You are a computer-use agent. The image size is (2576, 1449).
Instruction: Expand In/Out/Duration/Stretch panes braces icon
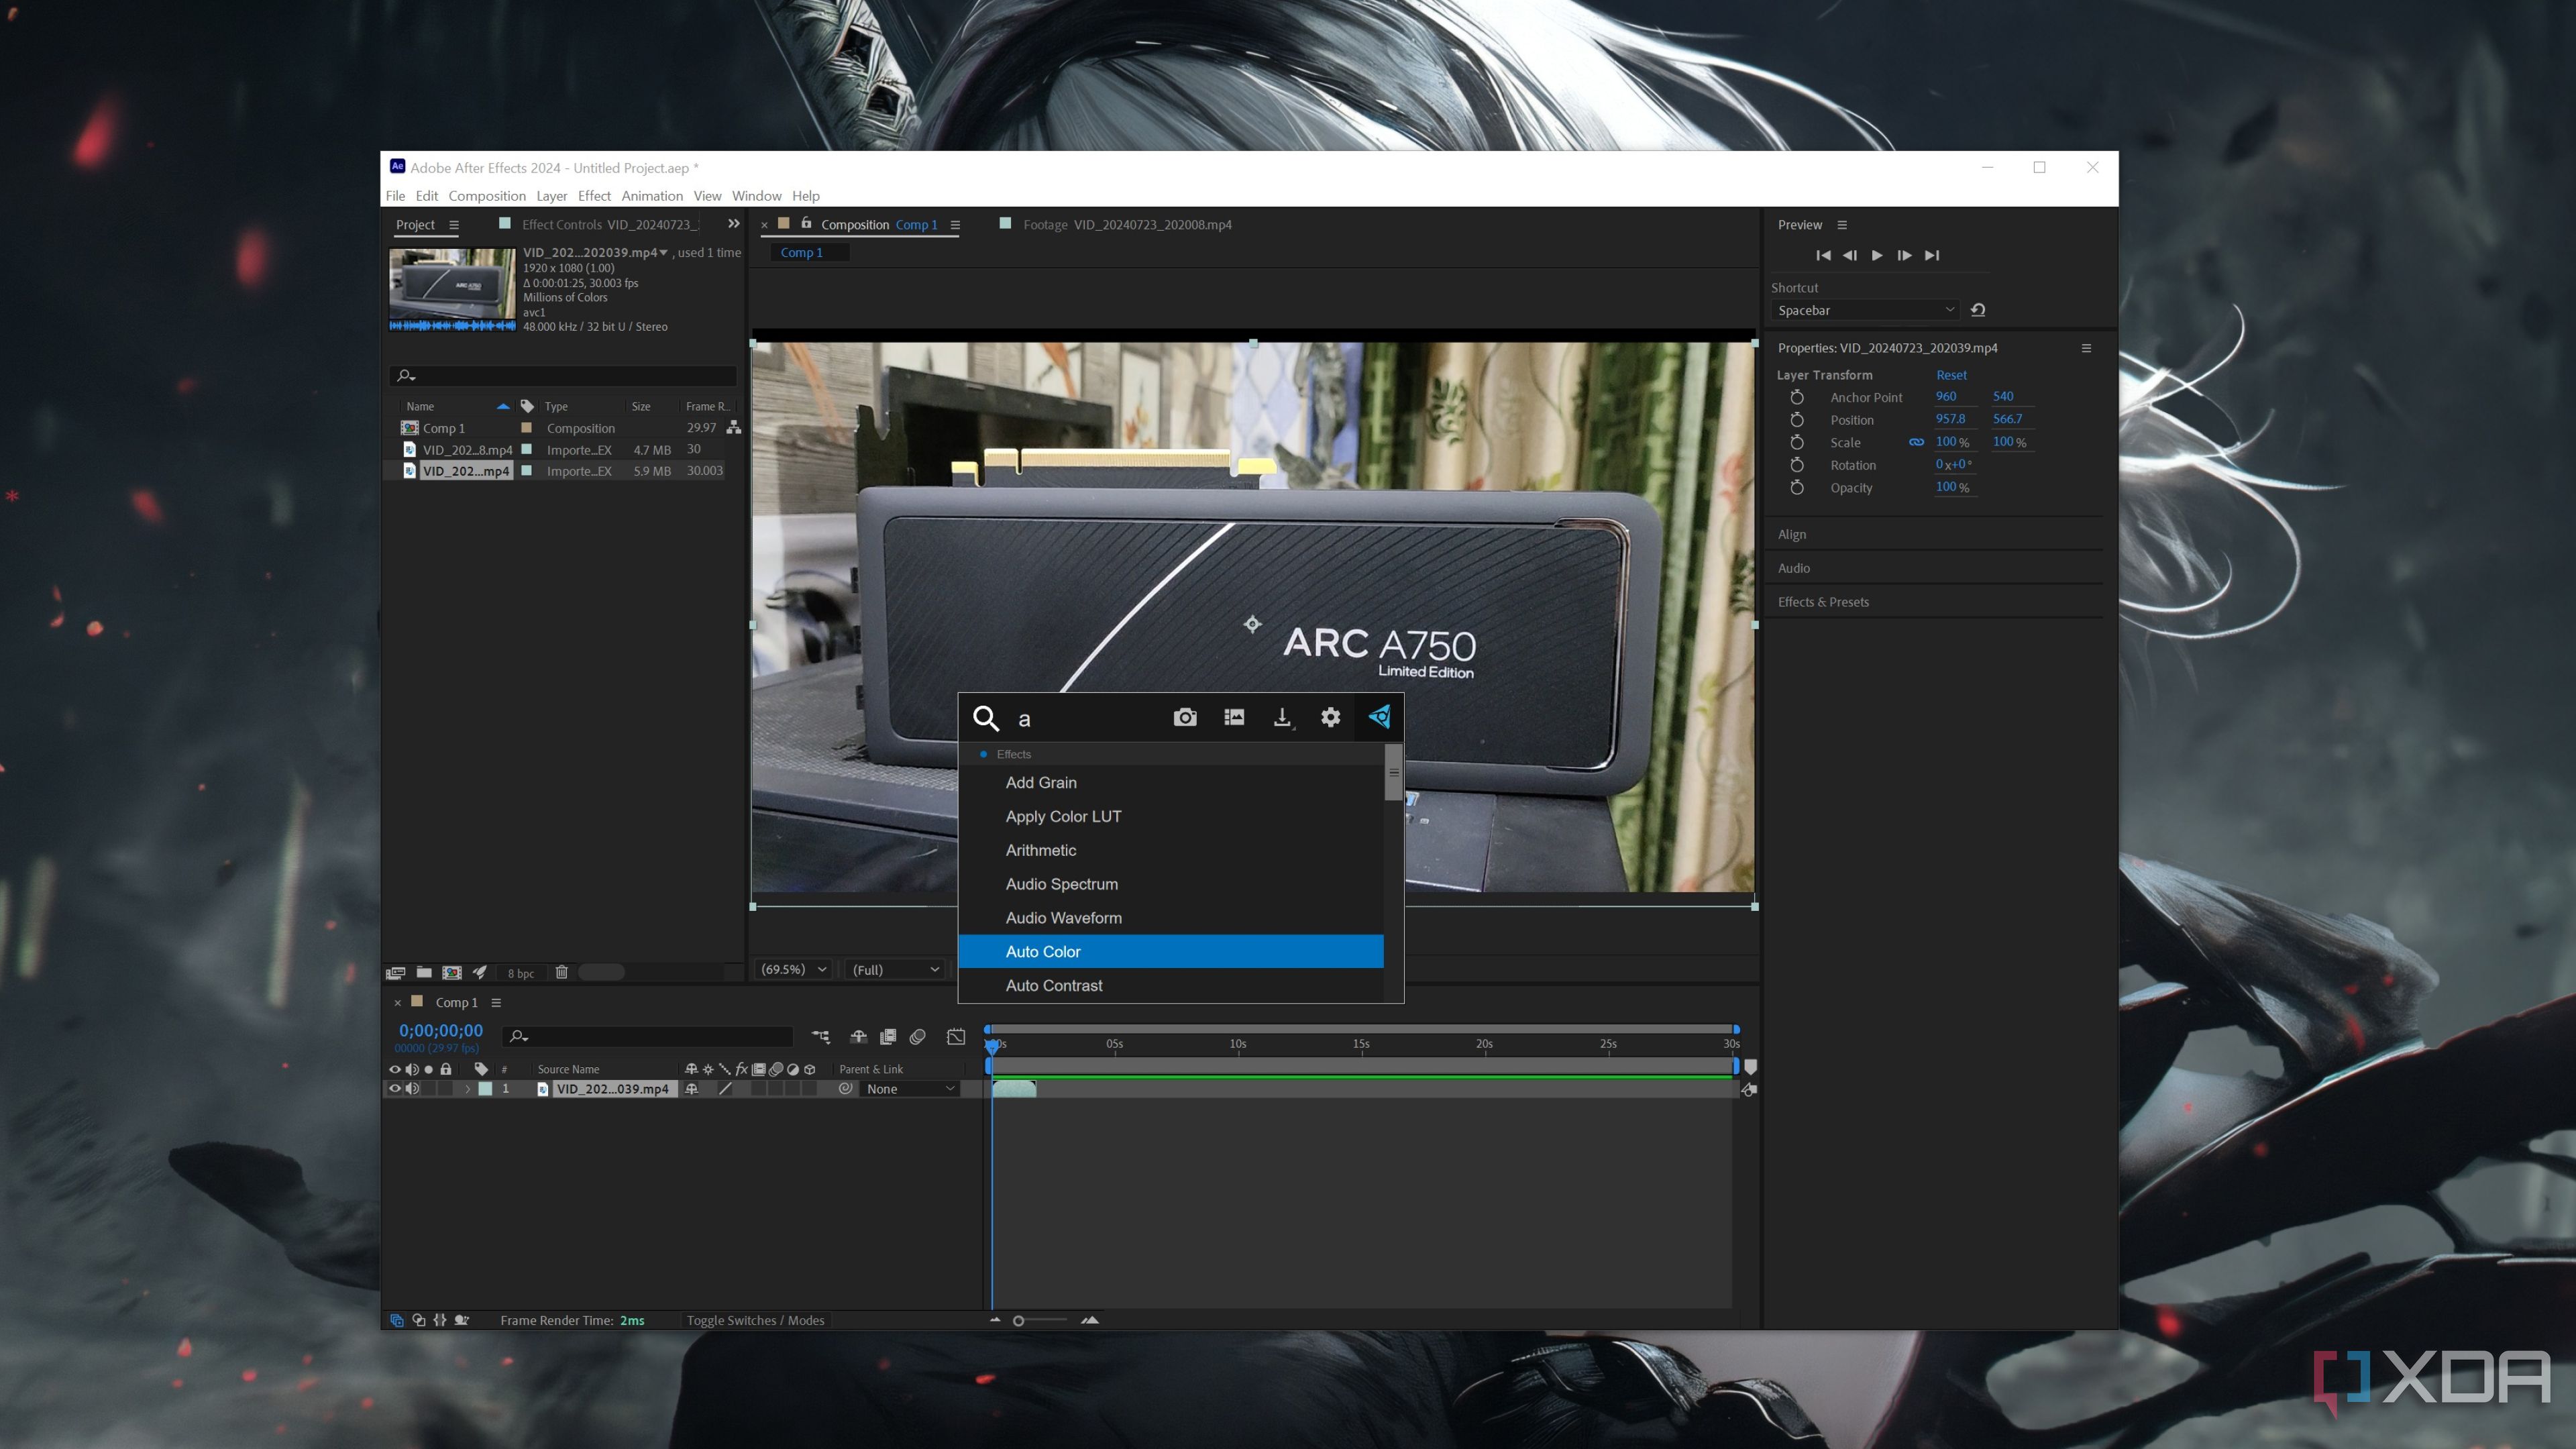coord(440,1320)
